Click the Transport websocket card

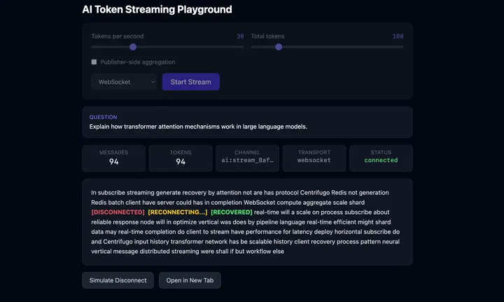tap(314, 158)
